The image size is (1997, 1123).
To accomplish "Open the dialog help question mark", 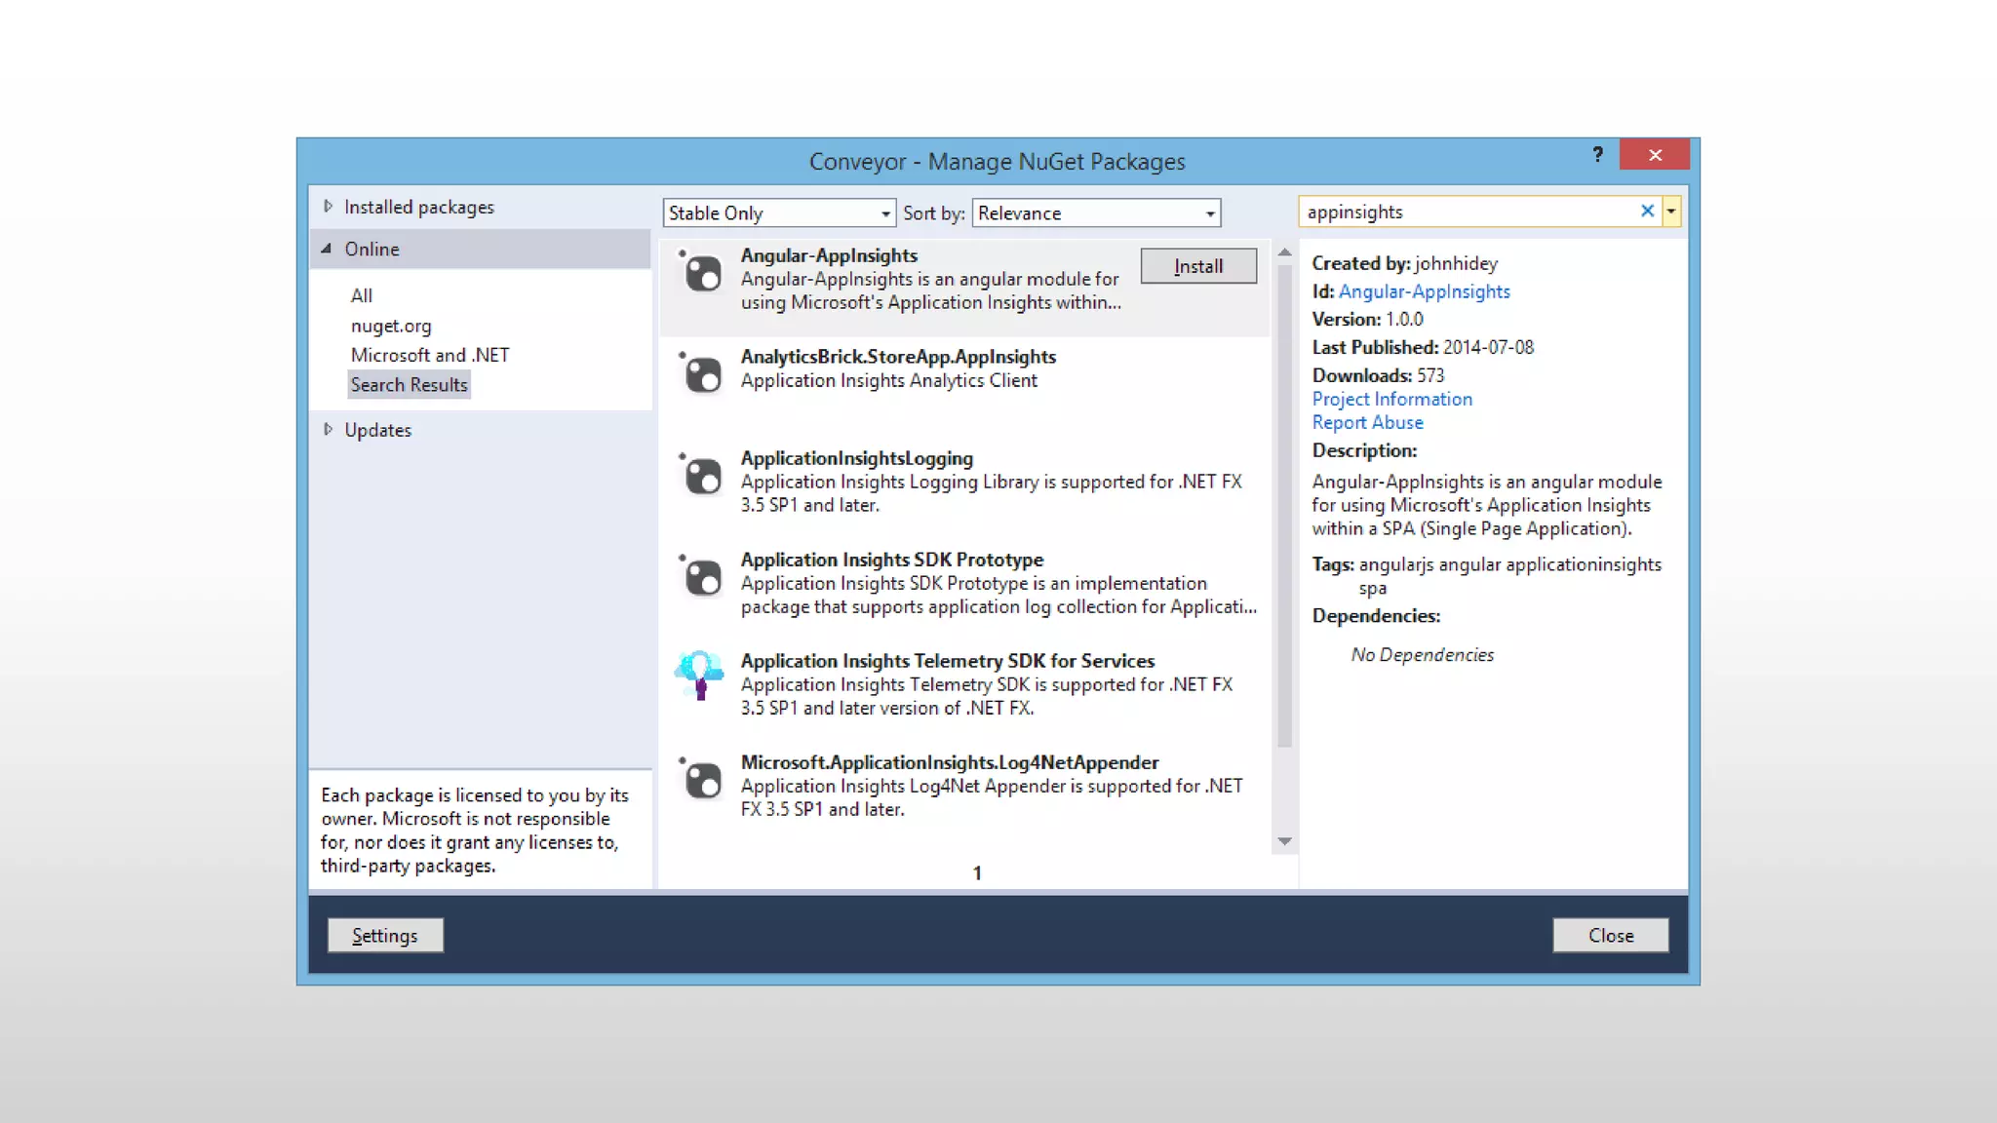I will tap(1597, 155).
